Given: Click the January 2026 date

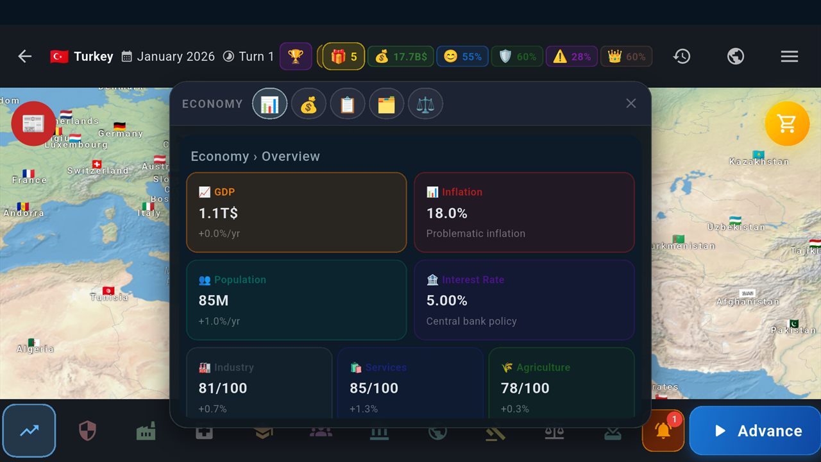Looking at the screenshot, I should click(x=176, y=56).
